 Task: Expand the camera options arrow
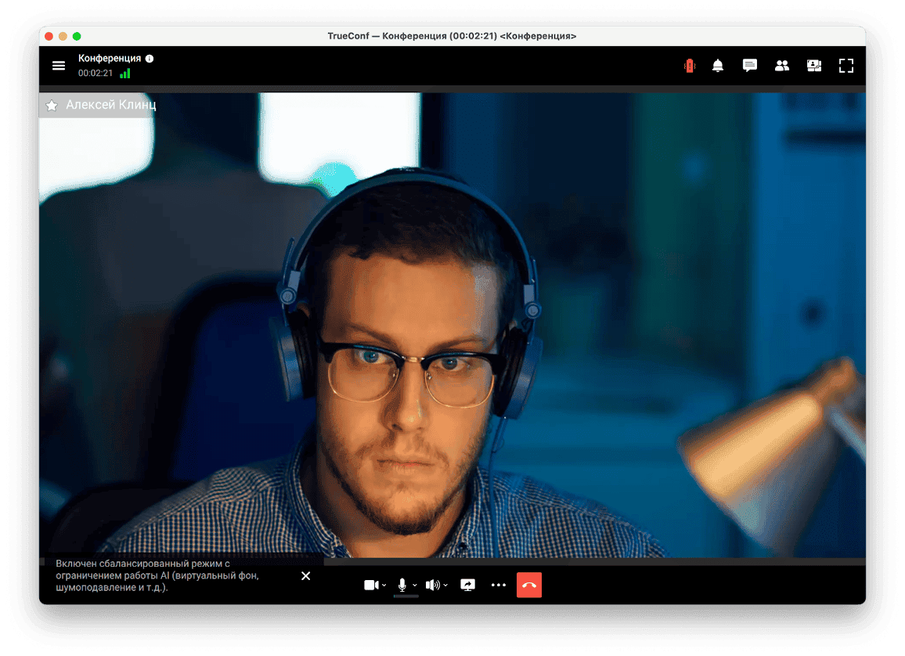[x=384, y=586]
